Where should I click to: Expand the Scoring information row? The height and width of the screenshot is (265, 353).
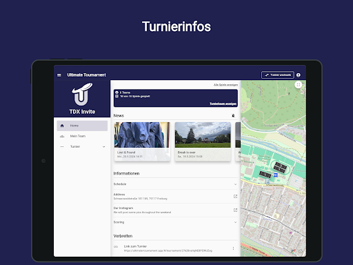175,222
